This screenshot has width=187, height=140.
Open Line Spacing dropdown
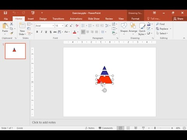point(108,26)
